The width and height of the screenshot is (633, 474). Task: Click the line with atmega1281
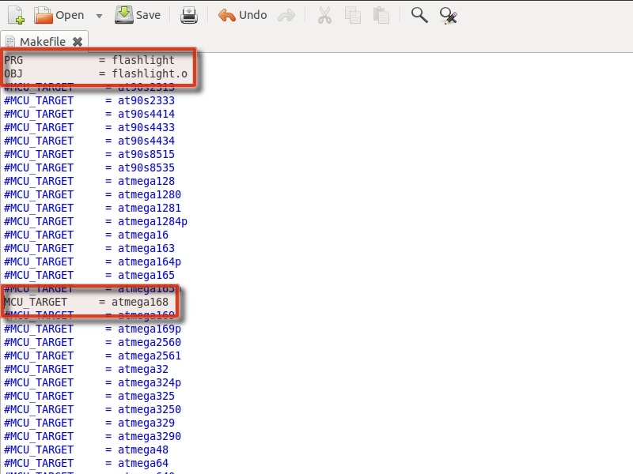(x=93, y=208)
